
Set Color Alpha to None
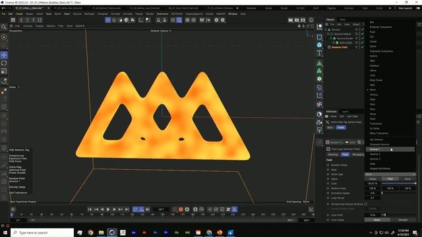tap(377, 220)
